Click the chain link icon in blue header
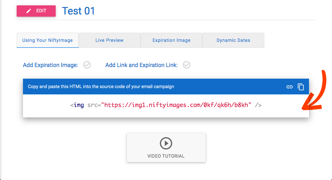The height and width of the screenshot is (180, 332). pyautogui.click(x=290, y=87)
